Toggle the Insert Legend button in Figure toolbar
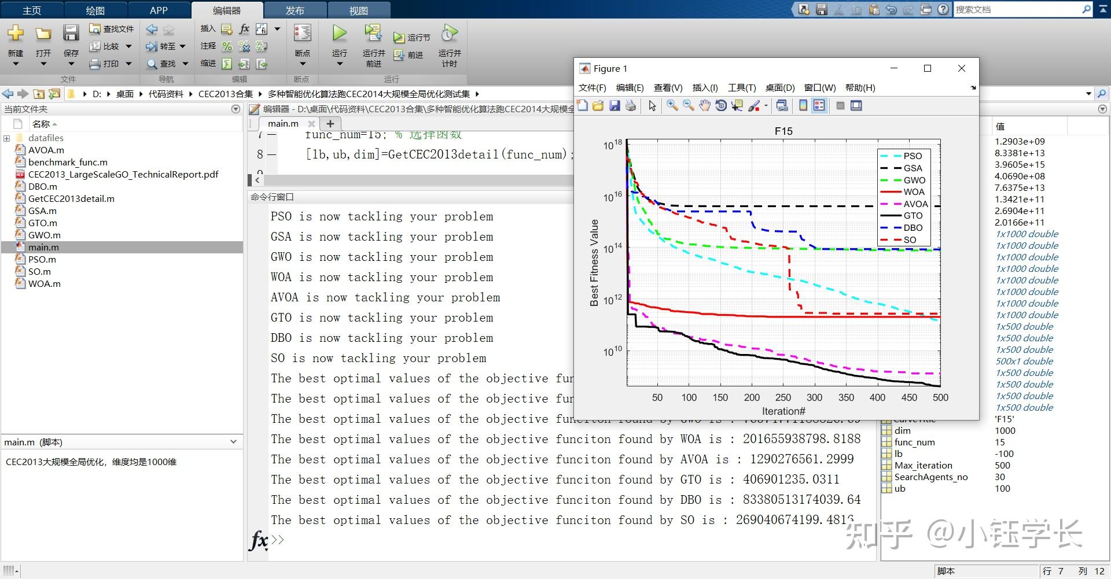1111x579 pixels. pos(819,105)
